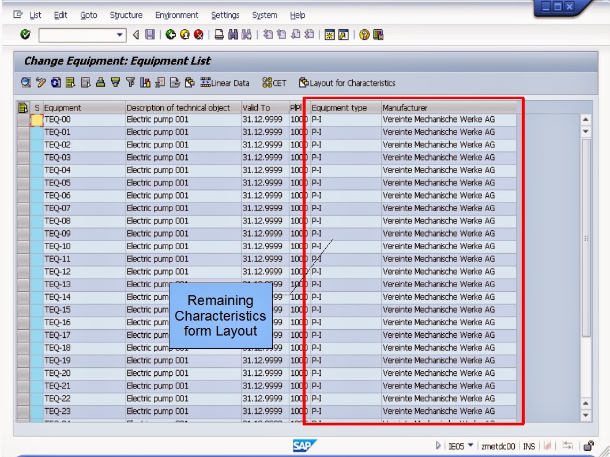Image resolution: width=610 pixels, height=457 pixels.
Task: Open the Environment menu
Action: 176,15
